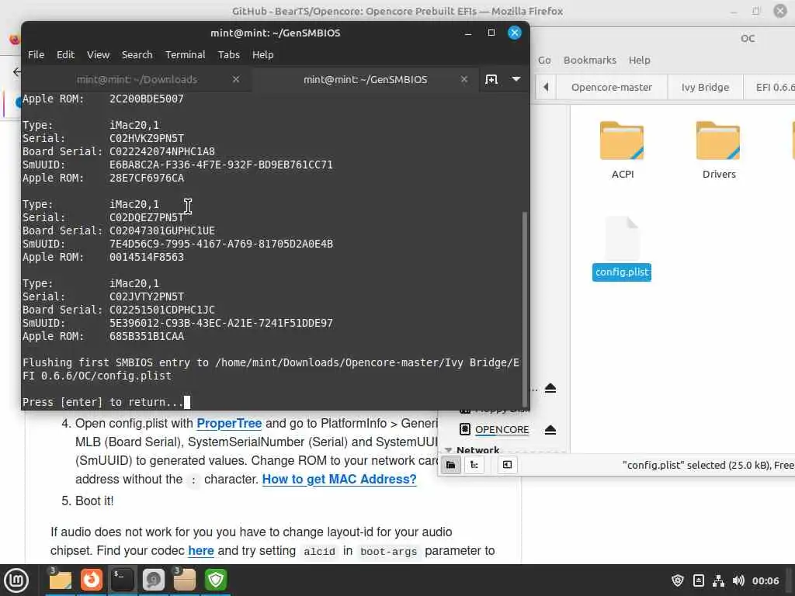Open the terminal Tabs menu
This screenshot has height=596, width=795.
[x=229, y=55]
